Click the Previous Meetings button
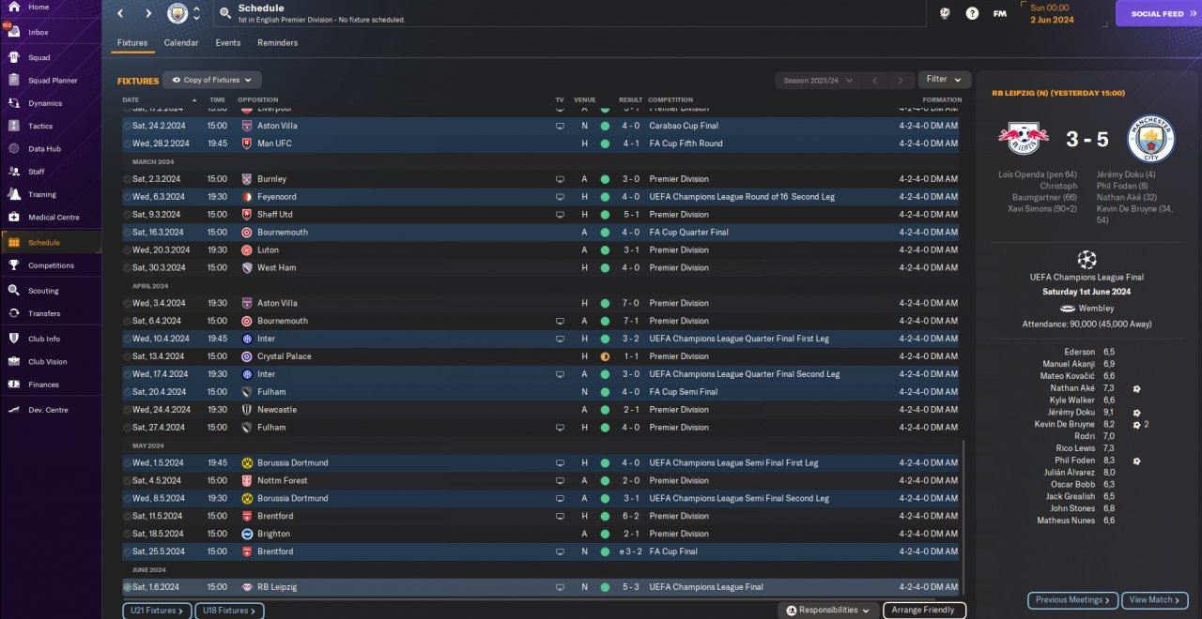Image resolution: width=1202 pixels, height=619 pixels. 1072,600
